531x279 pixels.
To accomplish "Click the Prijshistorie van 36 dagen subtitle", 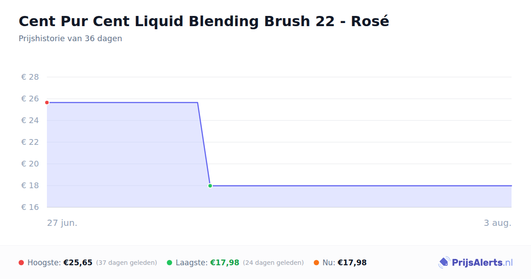I will (70, 39).
